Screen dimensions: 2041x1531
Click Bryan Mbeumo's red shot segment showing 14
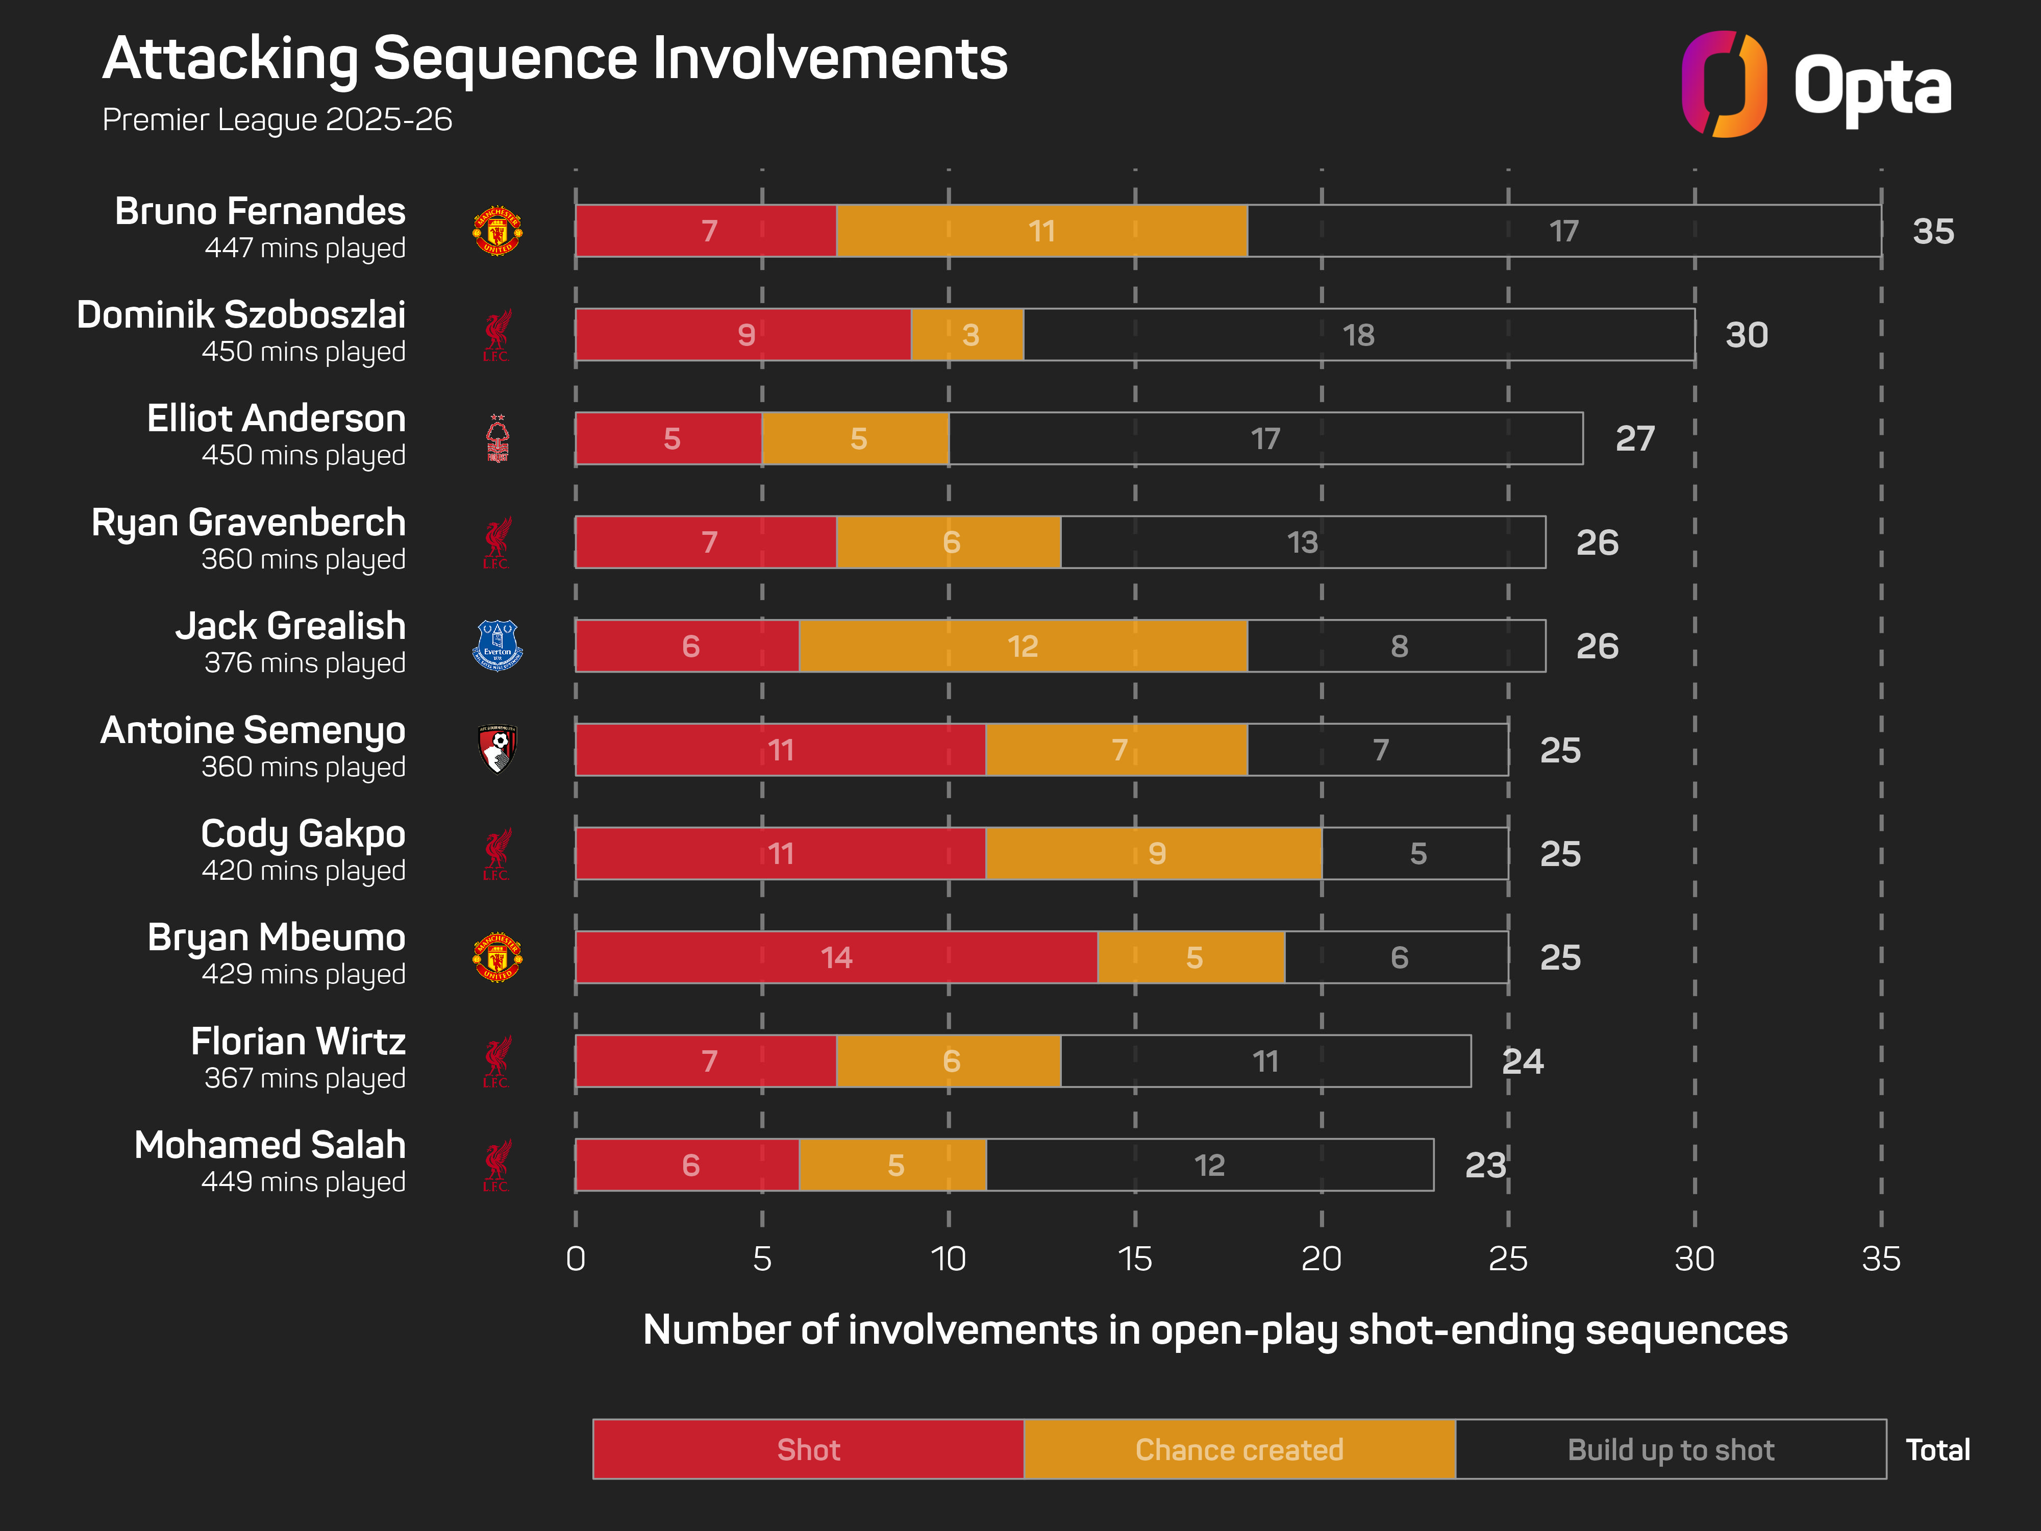point(836,957)
